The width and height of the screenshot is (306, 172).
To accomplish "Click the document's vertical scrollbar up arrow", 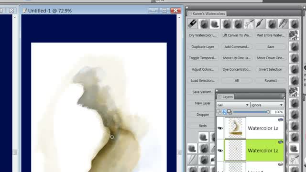I will pyautogui.click(x=179, y=17).
